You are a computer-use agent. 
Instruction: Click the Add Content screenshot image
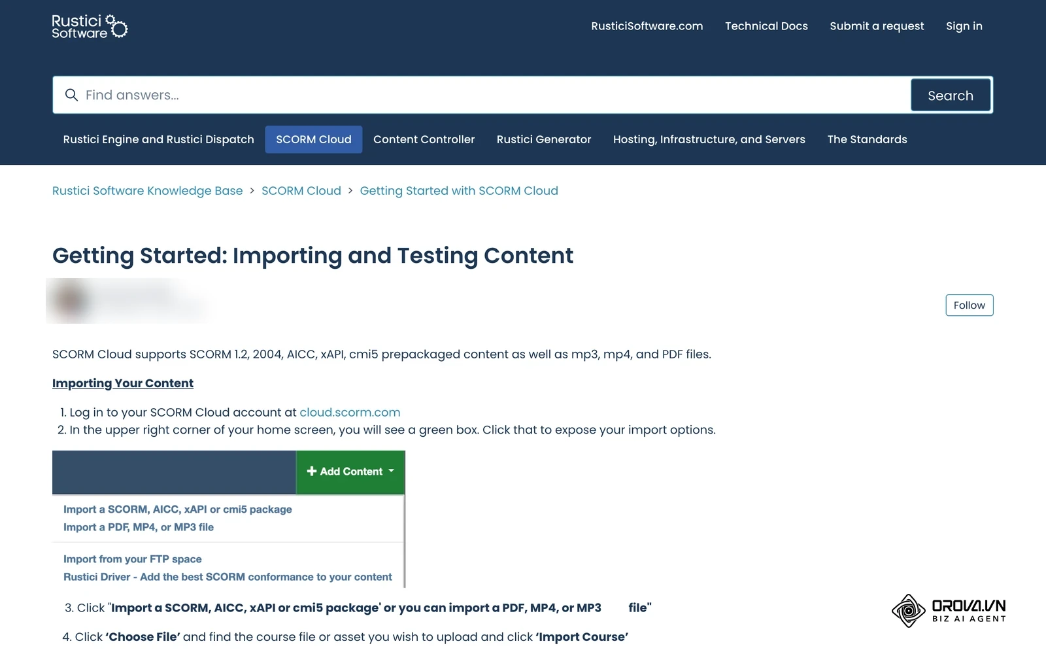pos(229,519)
